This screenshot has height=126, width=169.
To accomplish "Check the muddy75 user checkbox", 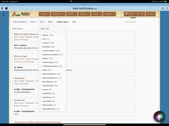I will coord(41,43).
